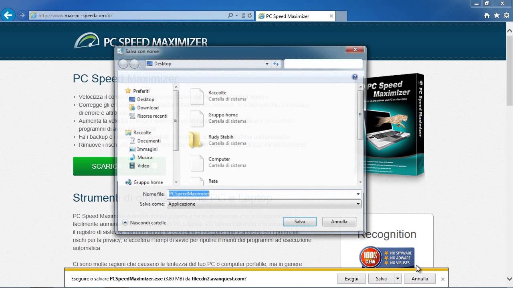This screenshot has width=513, height=288.
Task: Click the browser forward arrow button
Action: point(22,16)
